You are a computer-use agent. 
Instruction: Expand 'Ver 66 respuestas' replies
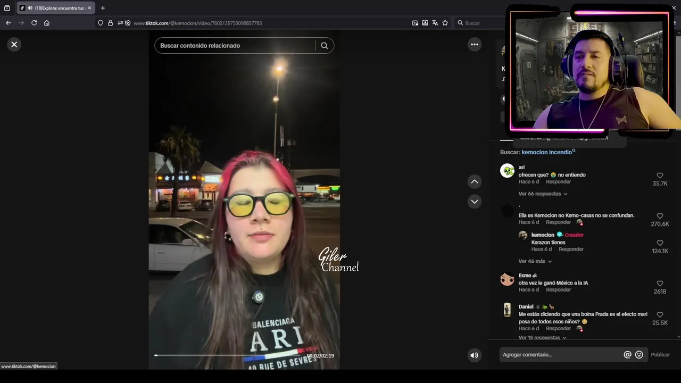pos(543,194)
